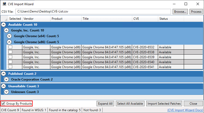Click the Process button
This screenshot has height=113, width=204.
click(196, 12)
